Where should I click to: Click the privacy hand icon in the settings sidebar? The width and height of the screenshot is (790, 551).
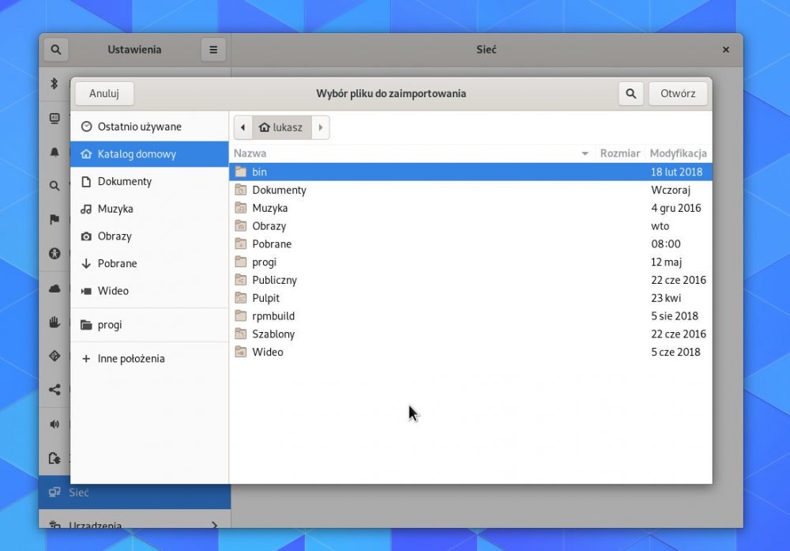pyautogui.click(x=55, y=322)
